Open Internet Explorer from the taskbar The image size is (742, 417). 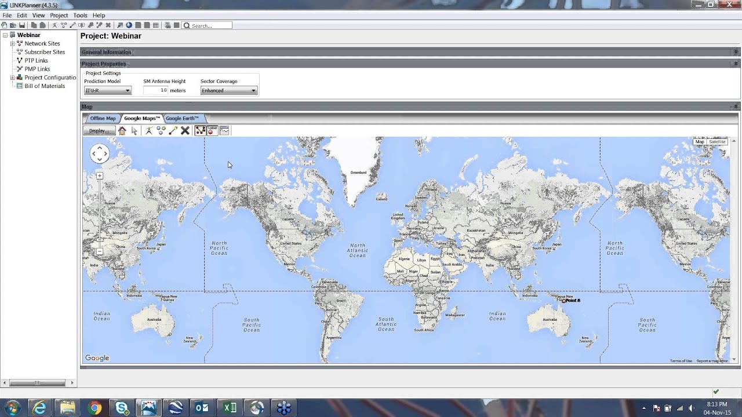(39, 408)
